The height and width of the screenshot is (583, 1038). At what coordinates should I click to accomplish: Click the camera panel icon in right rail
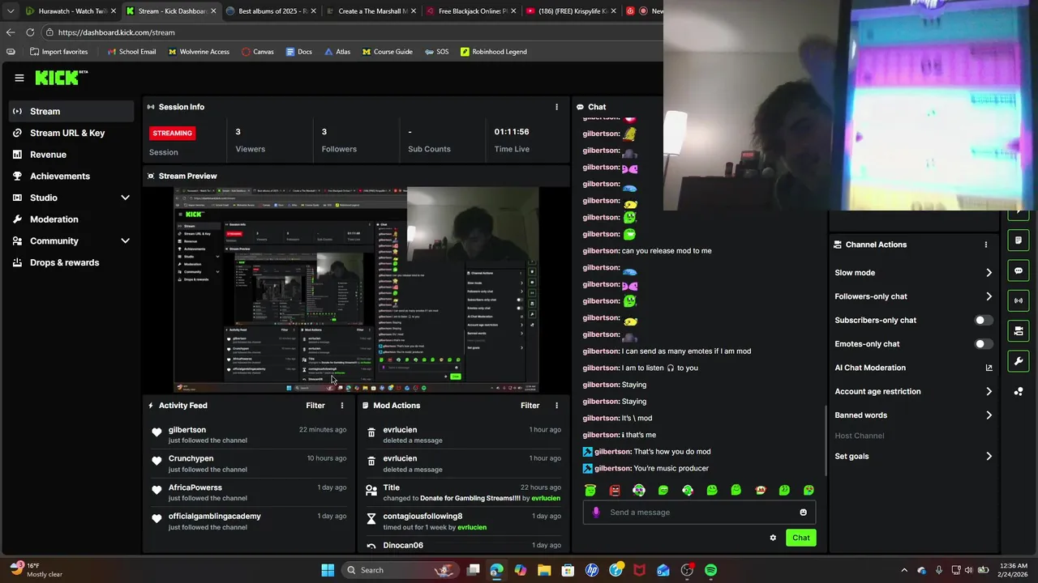point(1019,331)
